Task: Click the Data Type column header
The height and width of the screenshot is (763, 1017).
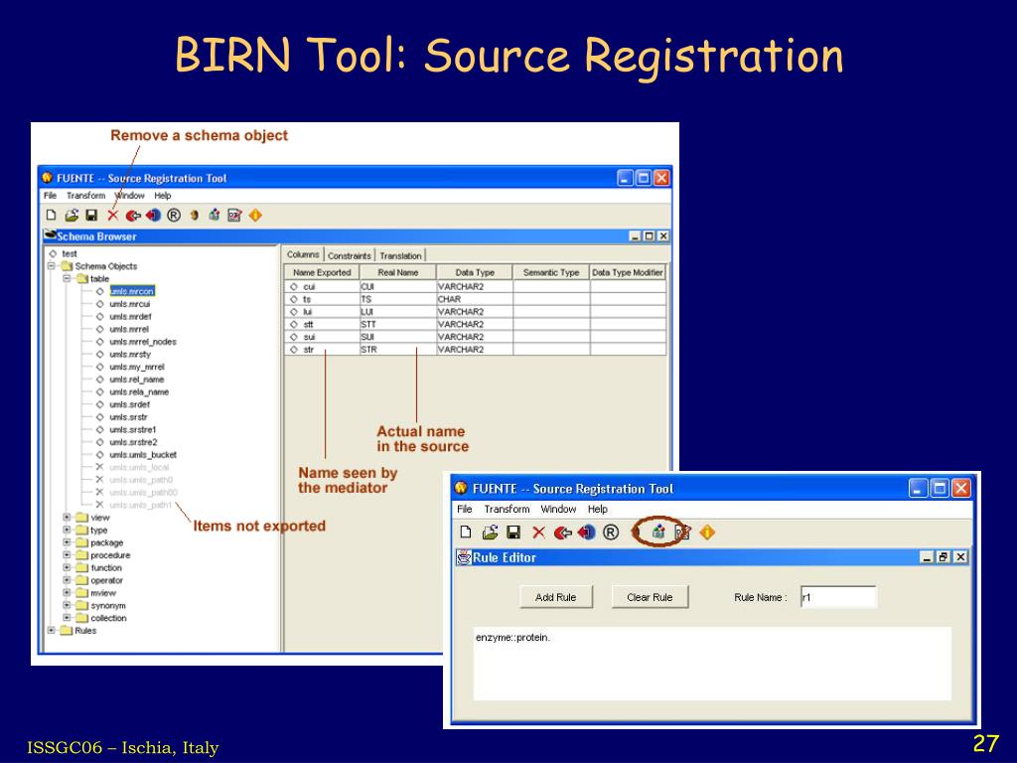Action: click(x=475, y=272)
